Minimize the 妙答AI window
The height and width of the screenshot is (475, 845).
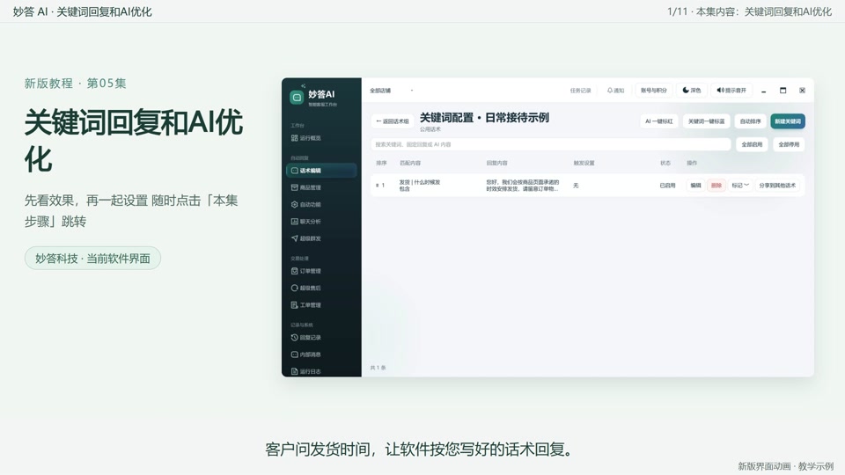[764, 91]
